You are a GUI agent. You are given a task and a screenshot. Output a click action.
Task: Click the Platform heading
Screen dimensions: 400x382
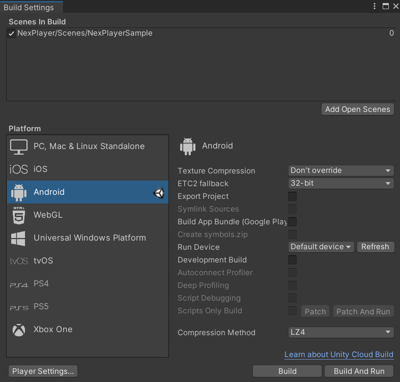25,129
